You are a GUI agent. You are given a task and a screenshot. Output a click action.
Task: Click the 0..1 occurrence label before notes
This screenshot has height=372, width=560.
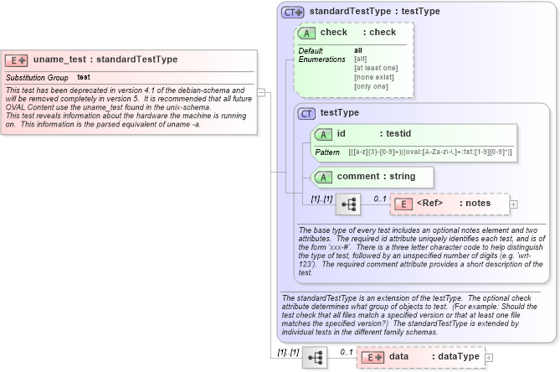[x=380, y=199]
